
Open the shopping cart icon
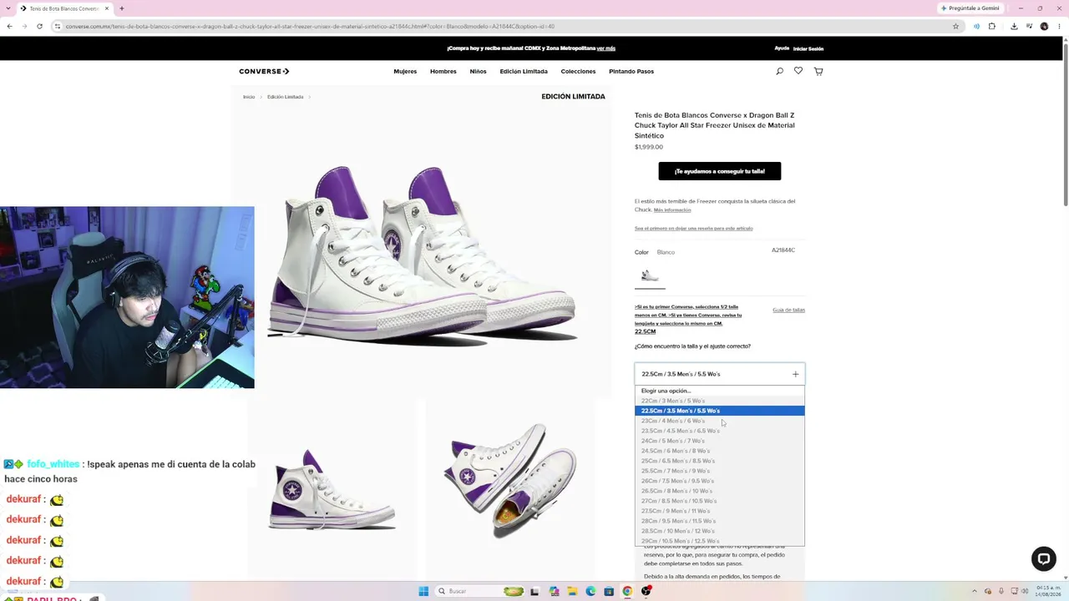click(818, 71)
